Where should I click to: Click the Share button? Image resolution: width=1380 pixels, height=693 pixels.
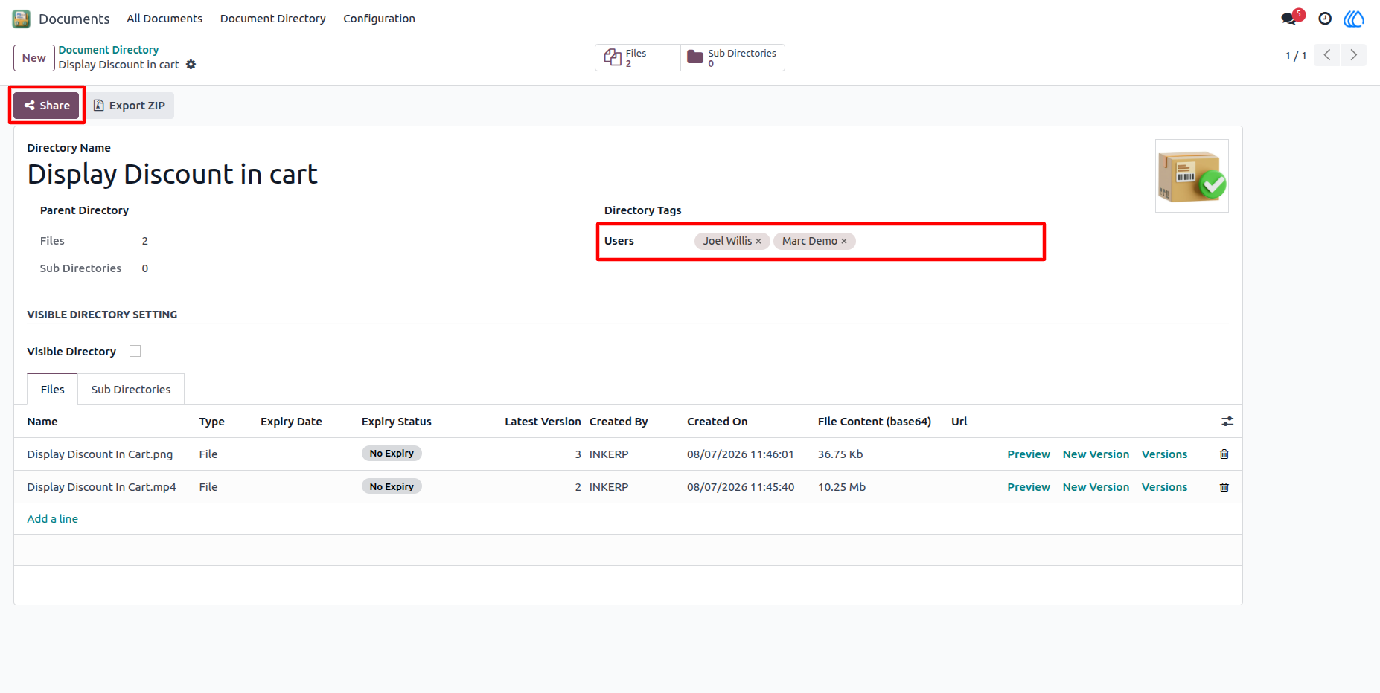pos(46,106)
